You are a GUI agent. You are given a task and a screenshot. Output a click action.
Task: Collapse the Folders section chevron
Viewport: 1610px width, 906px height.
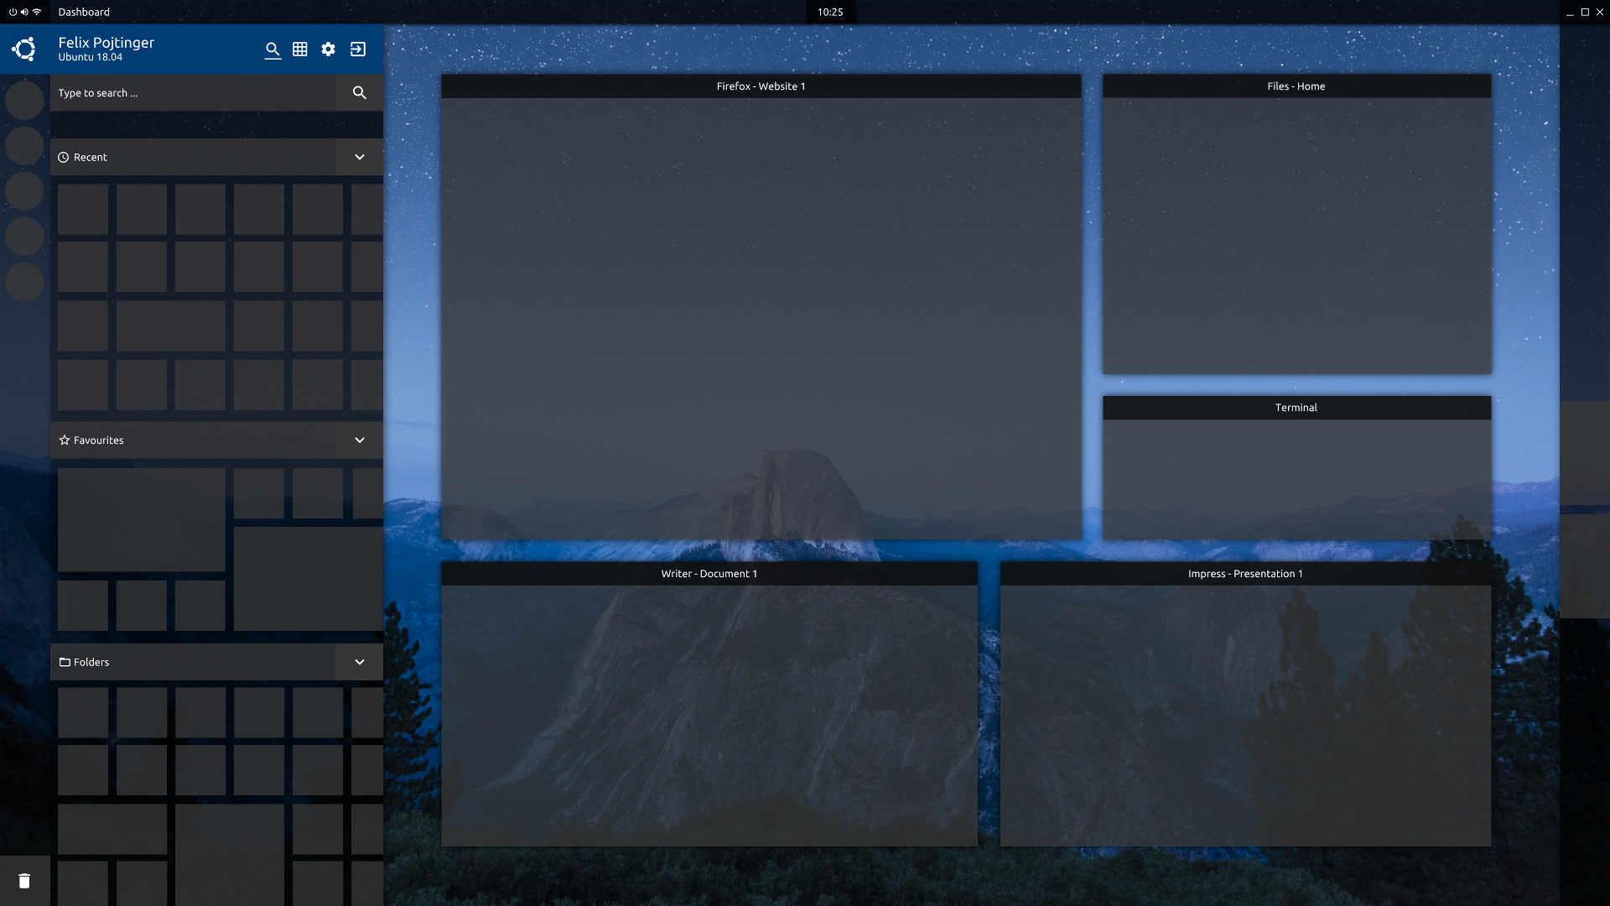(360, 663)
